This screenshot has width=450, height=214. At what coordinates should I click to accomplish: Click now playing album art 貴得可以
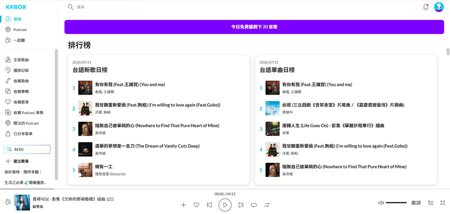click(22, 202)
